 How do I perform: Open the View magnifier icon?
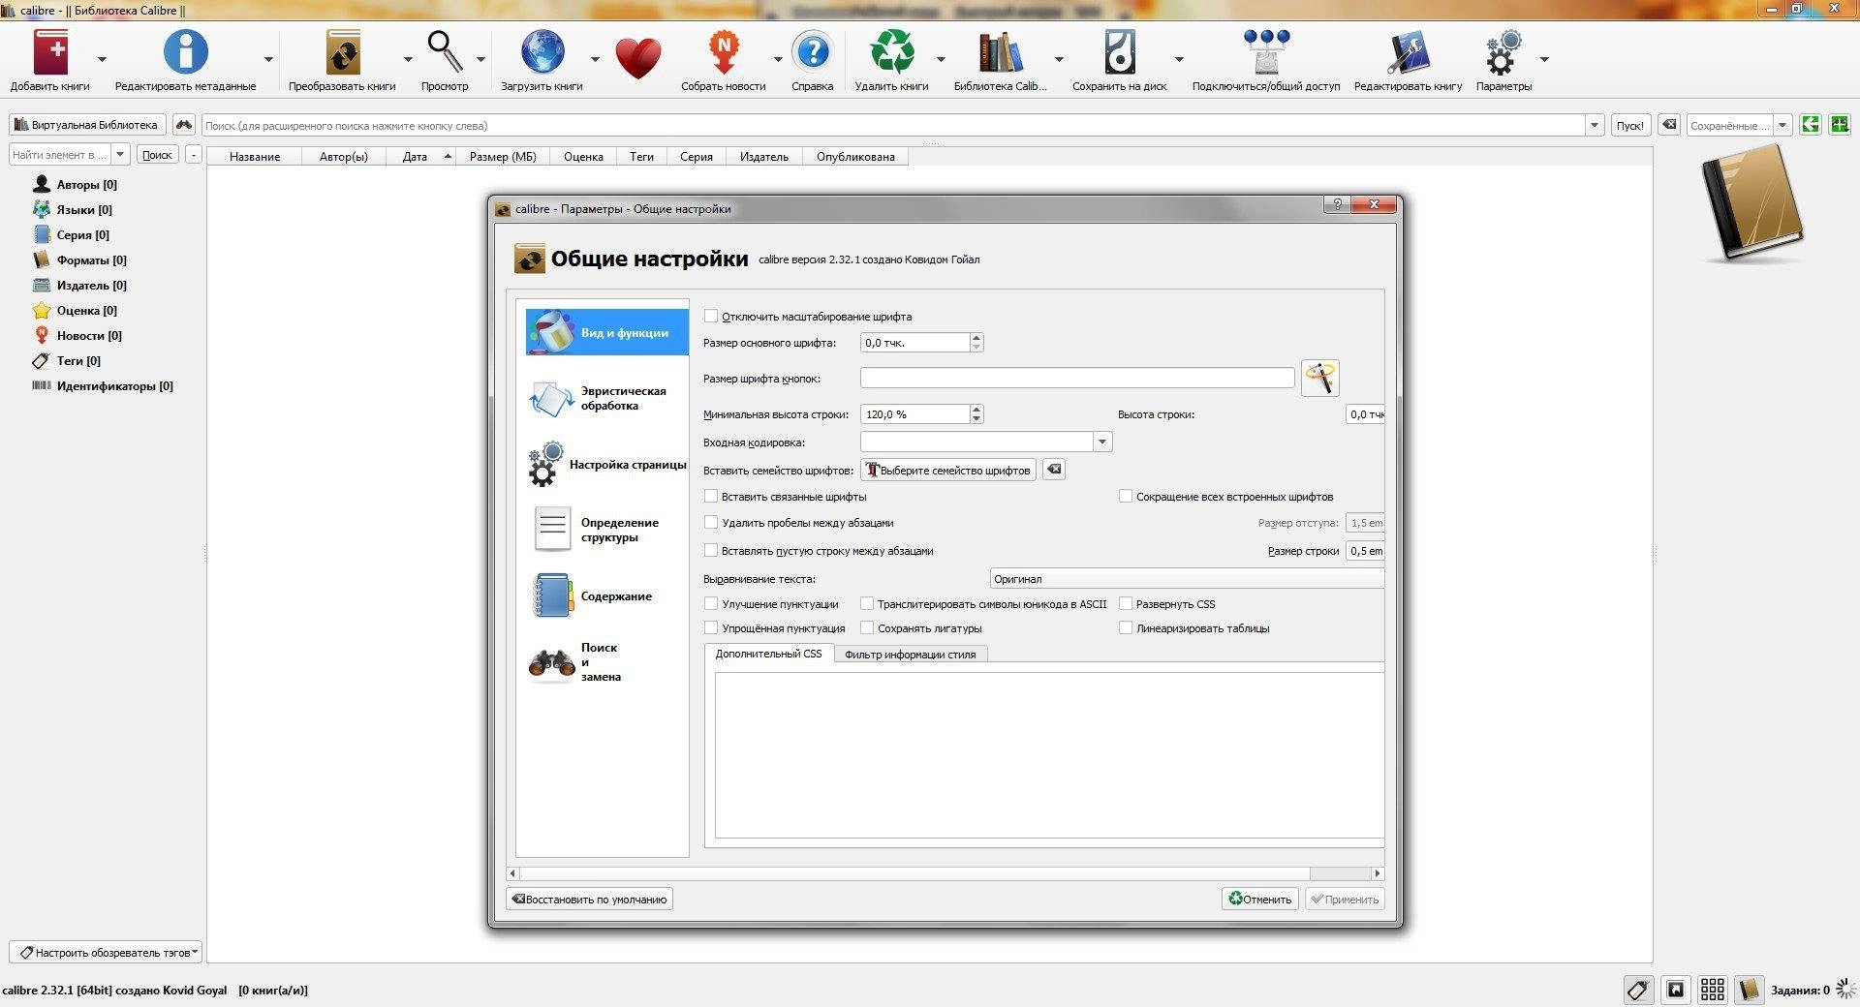[x=445, y=52]
